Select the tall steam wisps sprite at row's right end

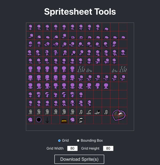123,69
